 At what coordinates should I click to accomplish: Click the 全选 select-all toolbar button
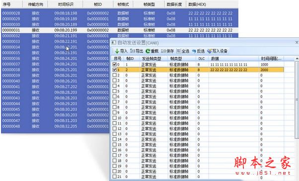[183, 51]
